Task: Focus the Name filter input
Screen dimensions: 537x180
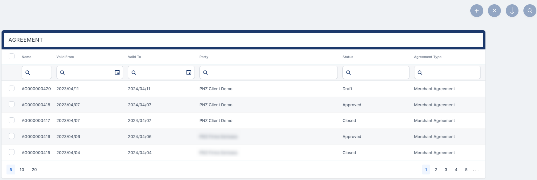Action: 37,73
